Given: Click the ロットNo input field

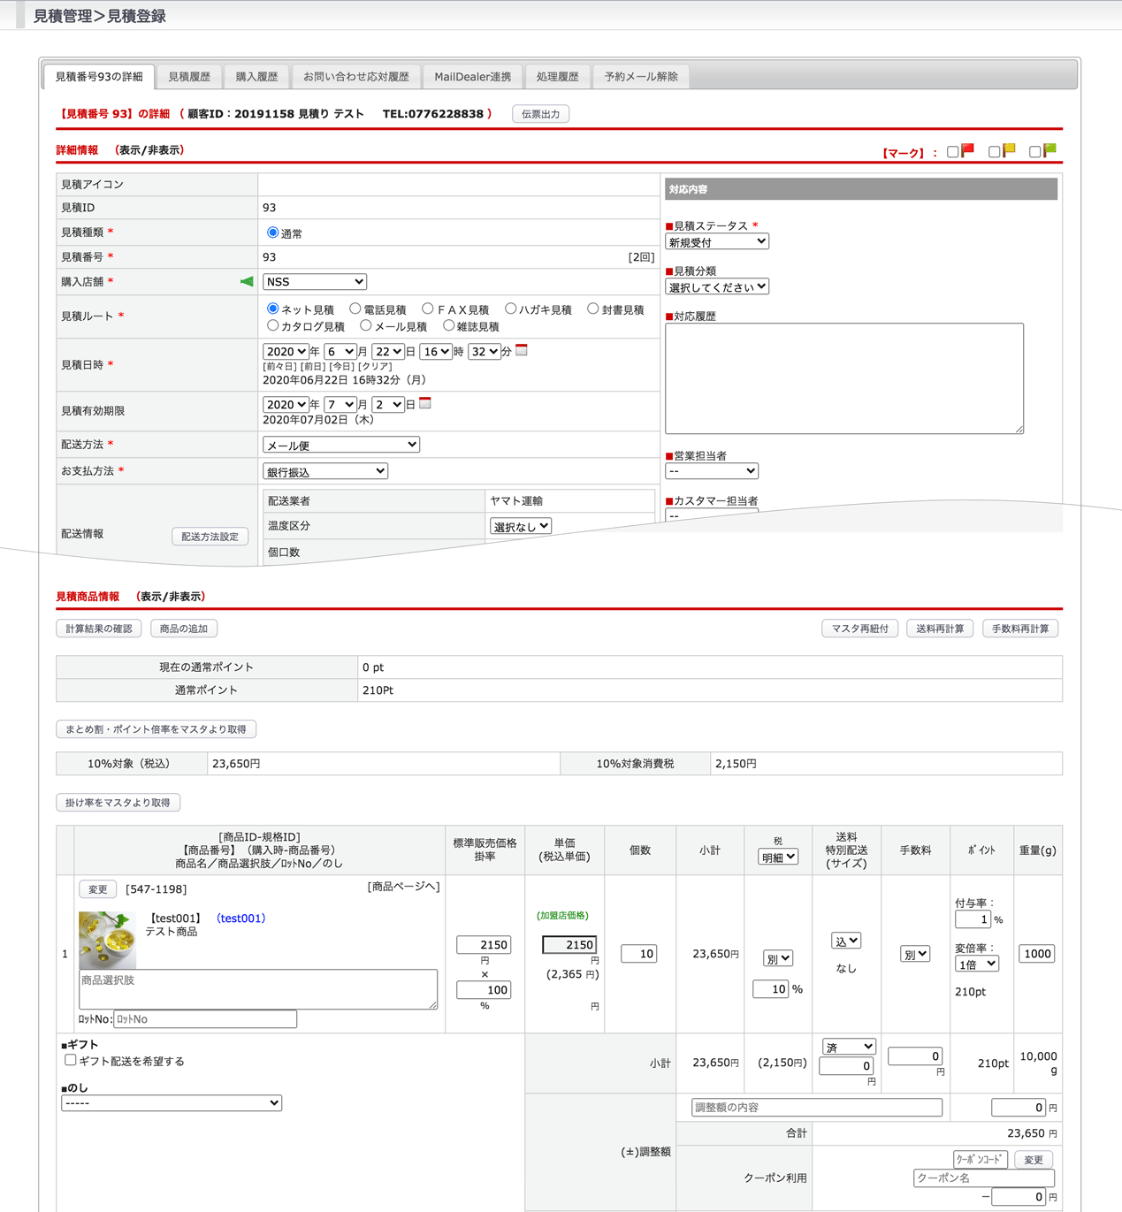Looking at the screenshot, I should (205, 1019).
